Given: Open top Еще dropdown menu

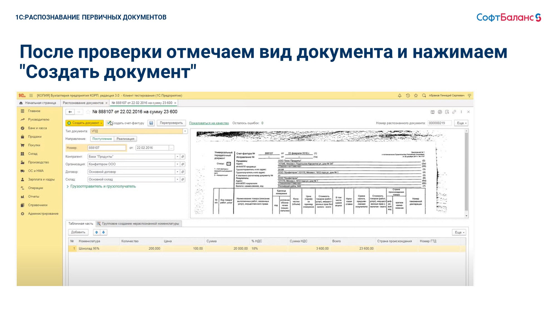Looking at the screenshot, I should point(461,123).
